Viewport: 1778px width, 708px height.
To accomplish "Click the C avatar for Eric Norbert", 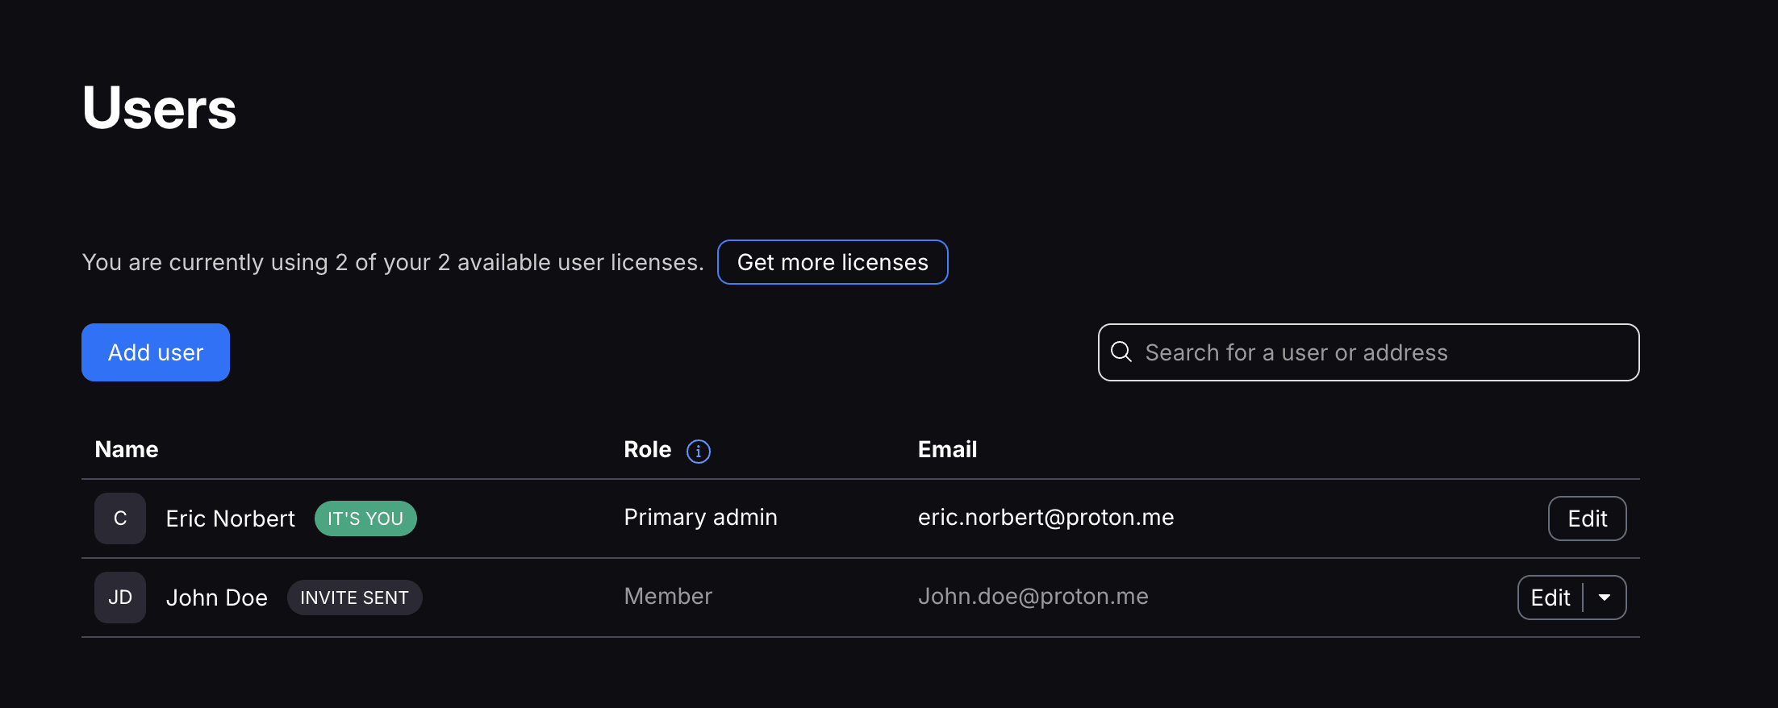I will click(120, 519).
